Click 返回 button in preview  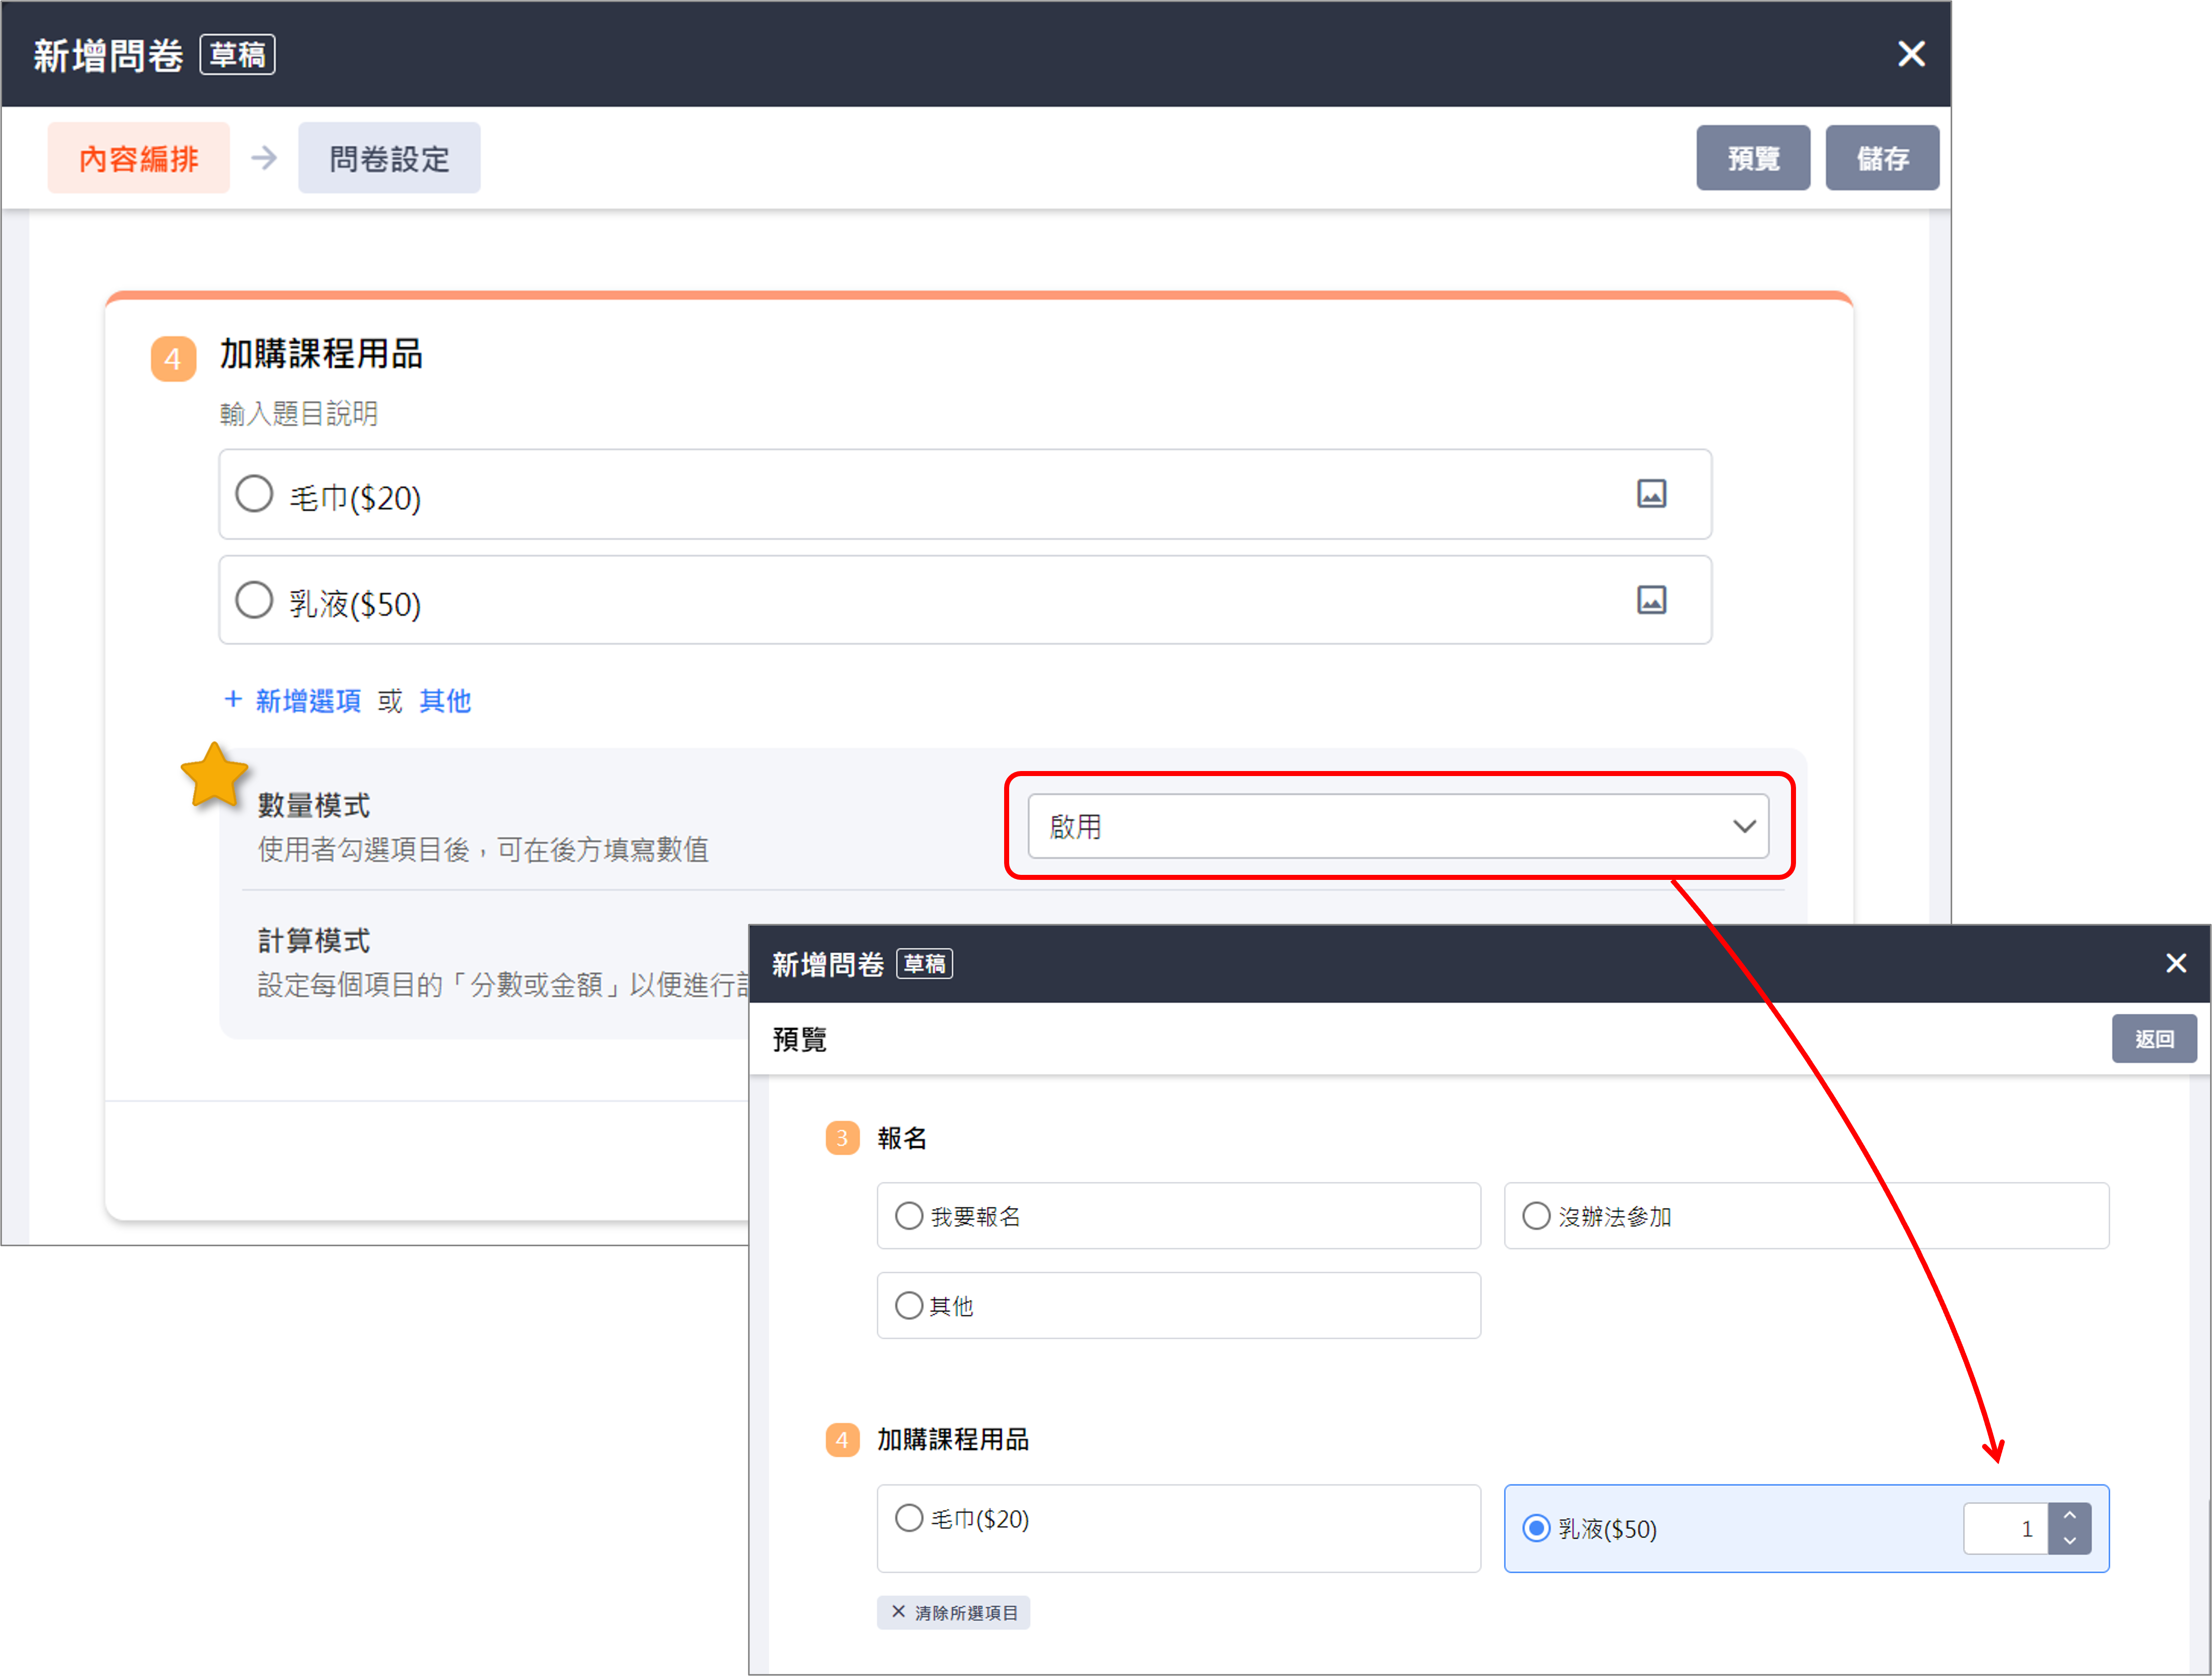2154,1039
